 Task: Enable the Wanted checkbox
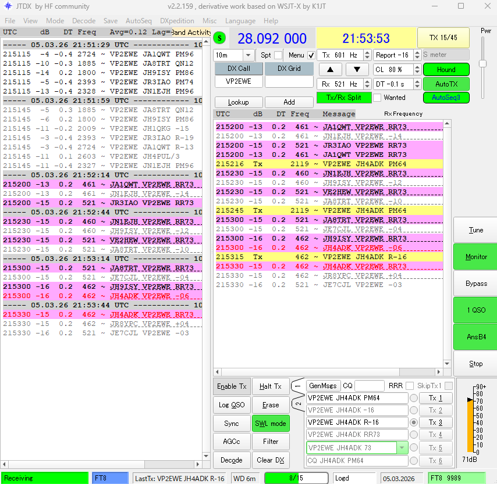(377, 98)
